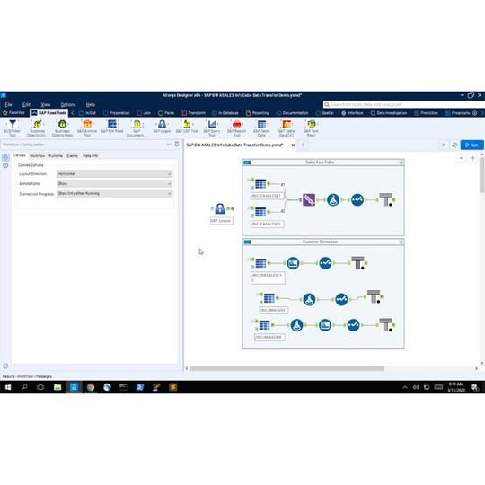
Task: Select the SAP Query Tool icon
Action: pos(212,124)
